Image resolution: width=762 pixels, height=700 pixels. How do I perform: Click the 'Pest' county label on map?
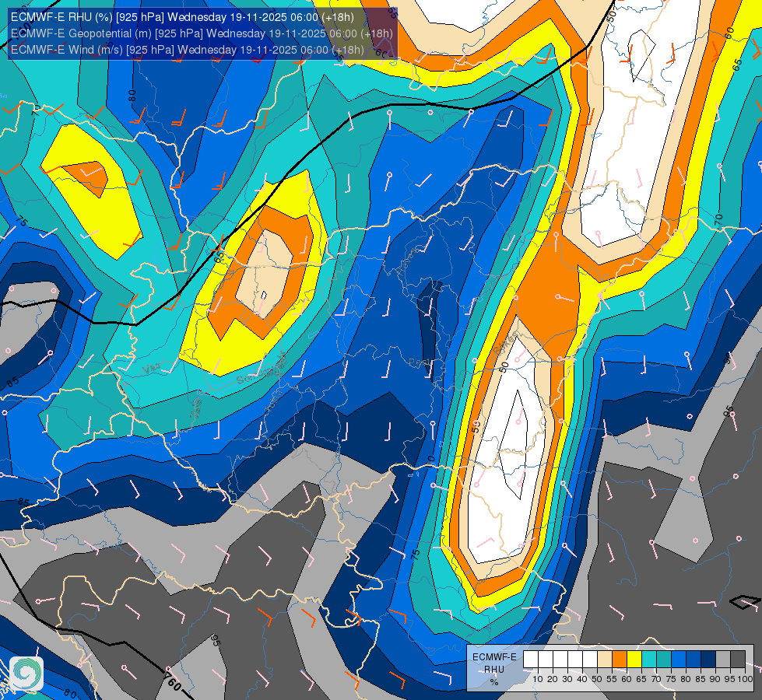coord(419,362)
